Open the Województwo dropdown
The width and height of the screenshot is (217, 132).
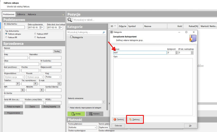point(14,77)
